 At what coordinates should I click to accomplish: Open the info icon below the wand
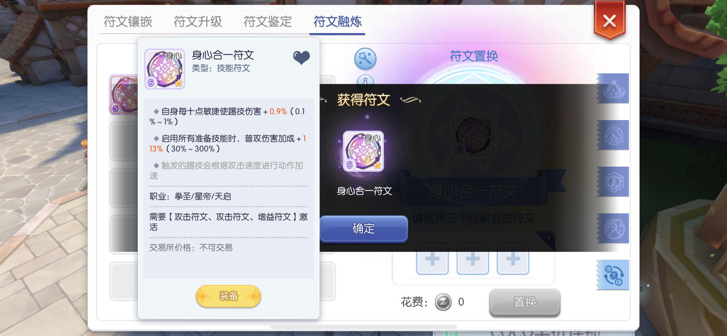pyautogui.click(x=365, y=80)
